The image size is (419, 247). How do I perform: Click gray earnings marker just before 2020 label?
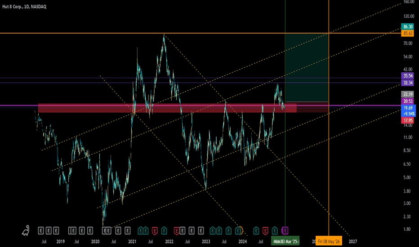90,230
